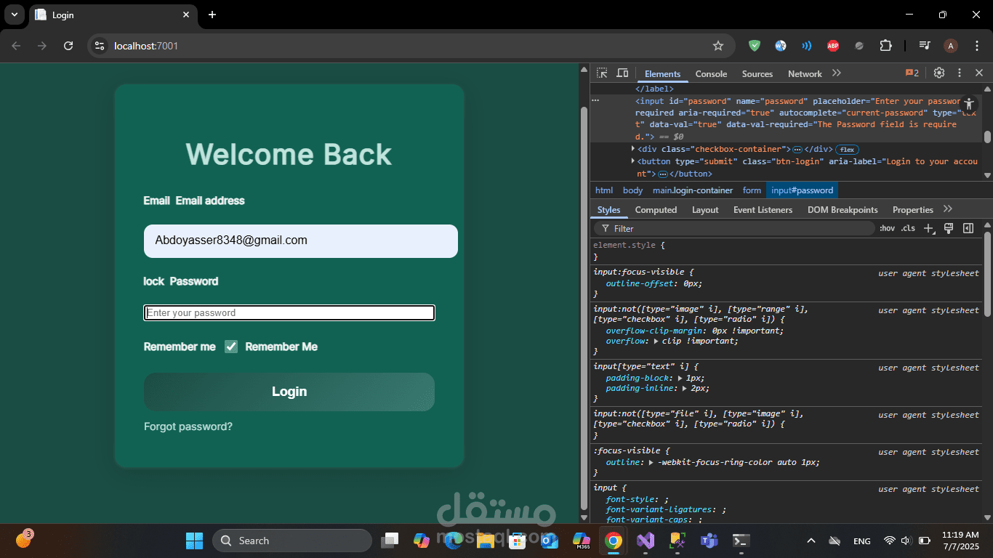993x558 pixels.
Task: Select the html breadcrumb
Action: click(604, 190)
